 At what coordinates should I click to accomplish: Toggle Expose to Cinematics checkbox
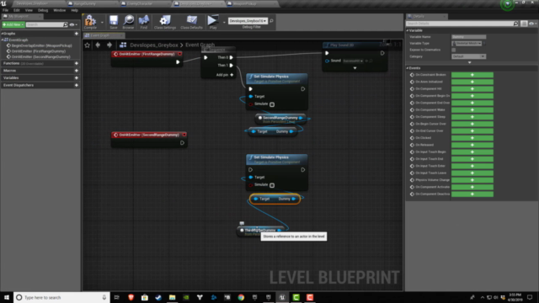point(454,50)
